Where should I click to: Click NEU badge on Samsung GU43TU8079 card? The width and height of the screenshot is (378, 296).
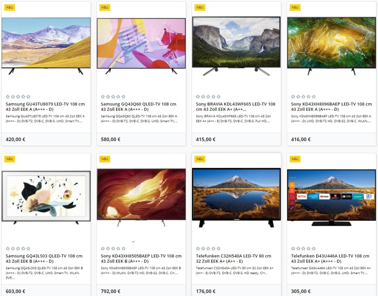pos(9,7)
